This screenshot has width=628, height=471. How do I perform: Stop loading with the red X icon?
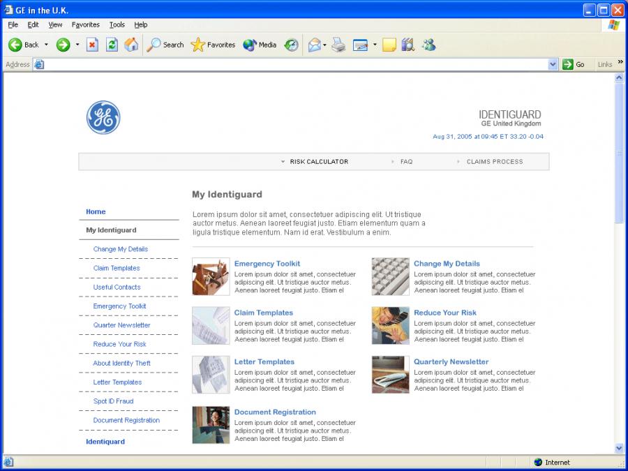pyautogui.click(x=93, y=45)
